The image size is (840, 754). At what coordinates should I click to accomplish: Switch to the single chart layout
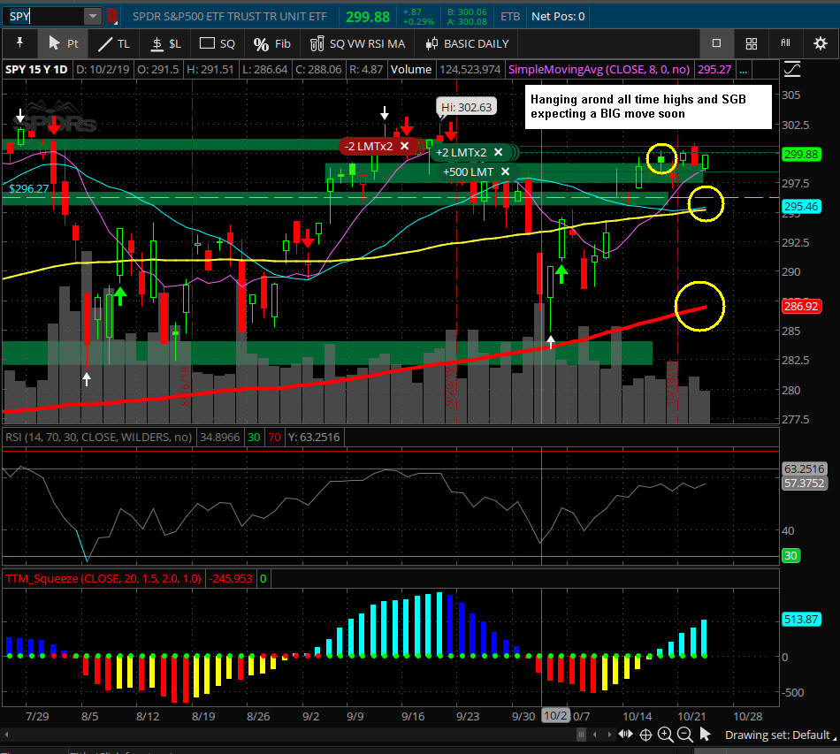(x=716, y=42)
